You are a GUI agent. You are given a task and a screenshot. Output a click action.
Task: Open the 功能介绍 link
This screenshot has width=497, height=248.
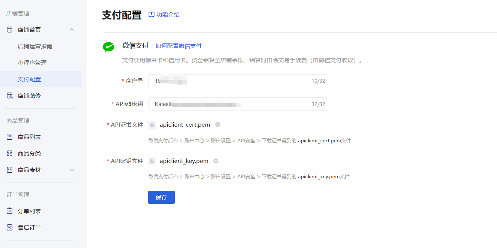(x=168, y=15)
